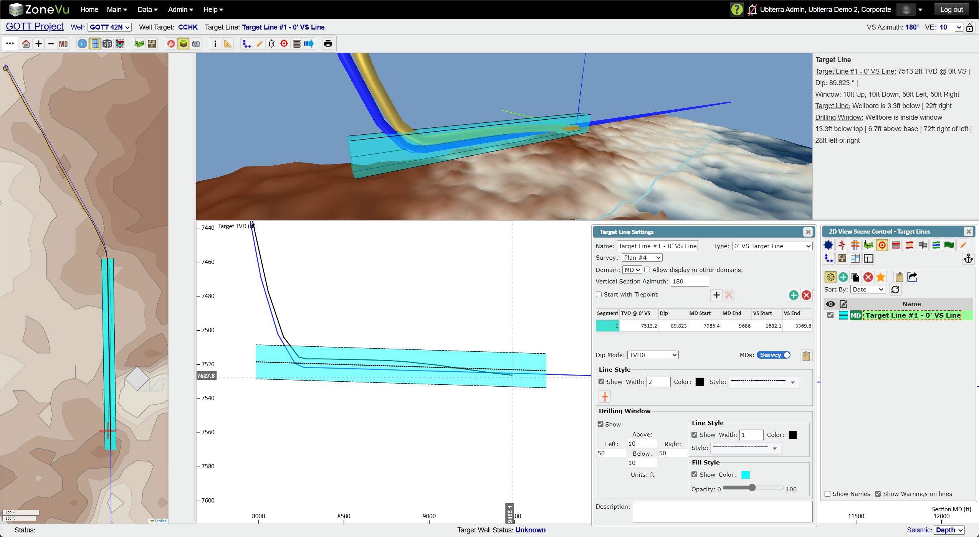This screenshot has width=979, height=537.
Task: Open the Seismic Depth dropdown
Action: 949,530
